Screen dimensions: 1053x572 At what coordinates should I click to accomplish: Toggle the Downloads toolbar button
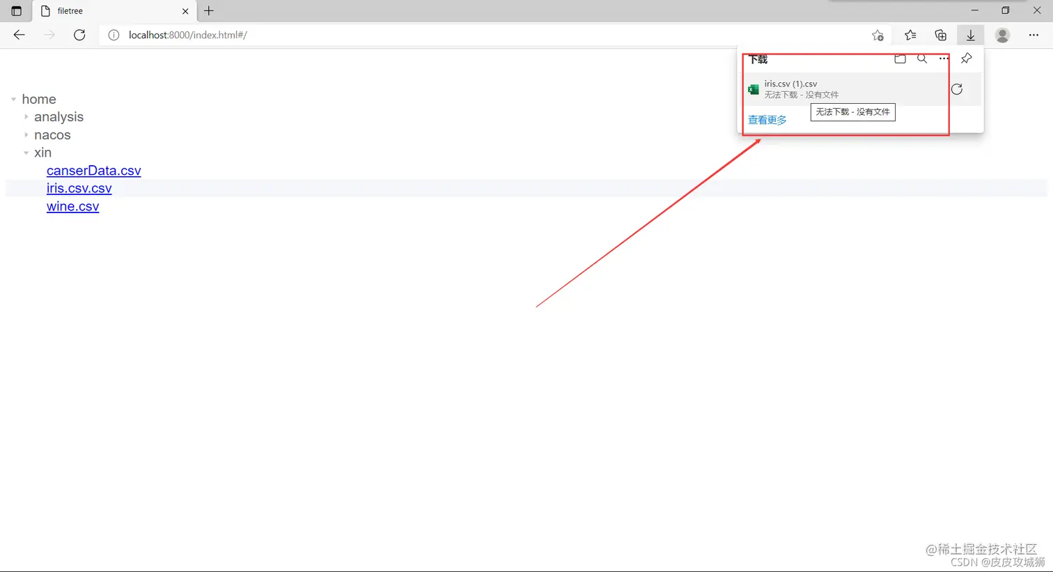pos(971,35)
